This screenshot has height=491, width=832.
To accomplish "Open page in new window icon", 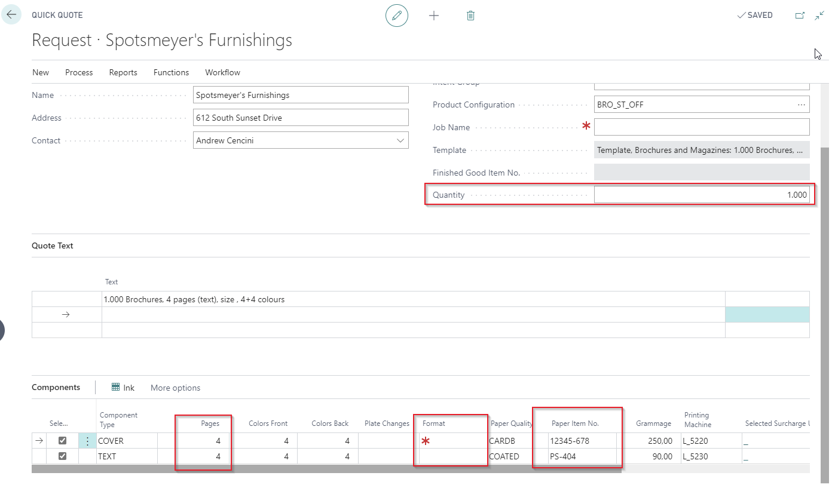I will pos(800,16).
